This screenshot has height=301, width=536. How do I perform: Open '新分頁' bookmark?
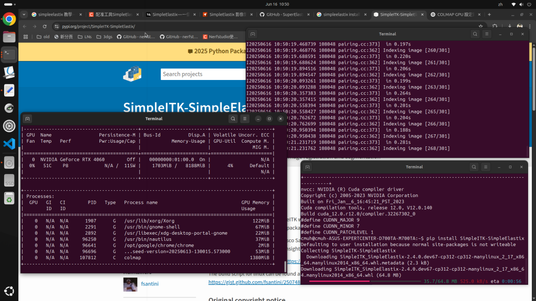click(x=63, y=37)
